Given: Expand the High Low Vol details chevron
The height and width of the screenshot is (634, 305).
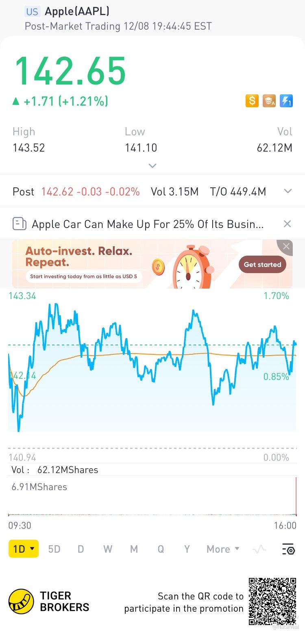Looking at the screenshot, I should point(152,166).
